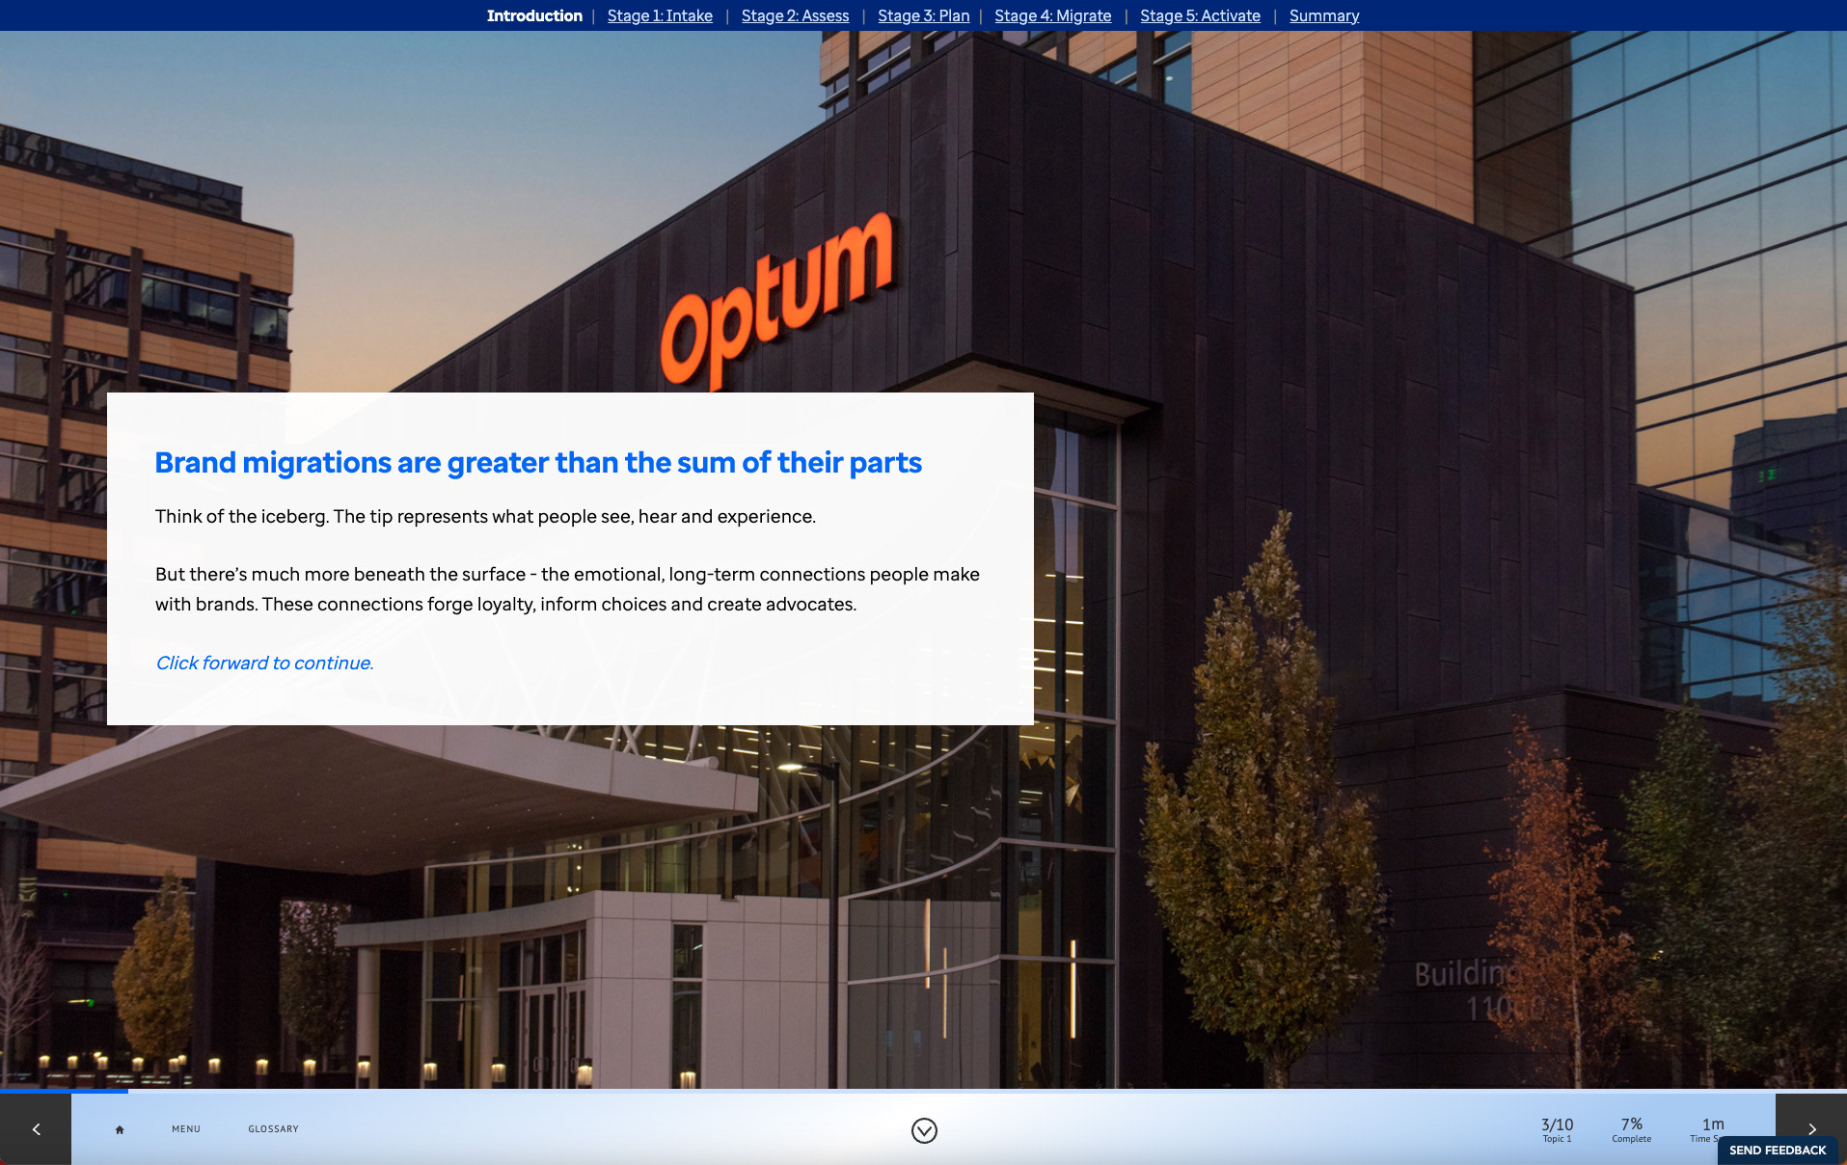This screenshot has width=1847, height=1165.
Task: Click the 7% Complete indicator
Action: point(1631,1129)
